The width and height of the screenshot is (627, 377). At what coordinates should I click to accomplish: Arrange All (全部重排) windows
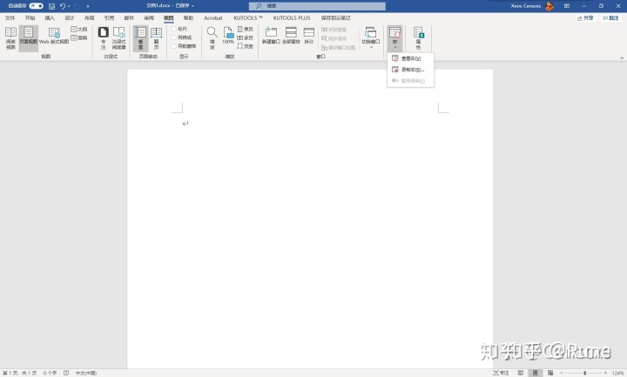pos(291,36)
